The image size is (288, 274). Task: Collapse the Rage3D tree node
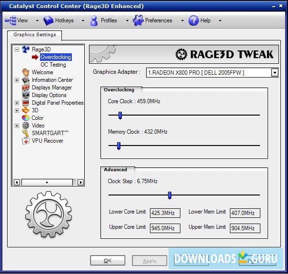(x=17, y=49)
